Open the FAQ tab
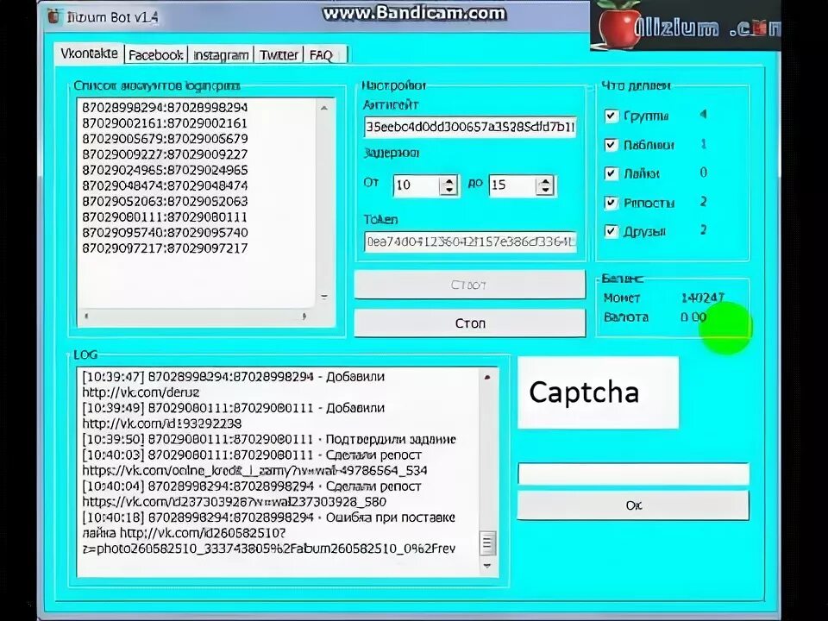This screenshot has height=621, width=828. 321,55
